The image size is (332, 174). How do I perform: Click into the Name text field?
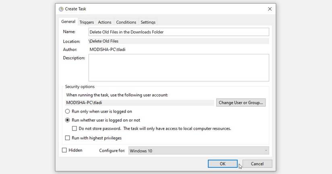tap(179, 32)
